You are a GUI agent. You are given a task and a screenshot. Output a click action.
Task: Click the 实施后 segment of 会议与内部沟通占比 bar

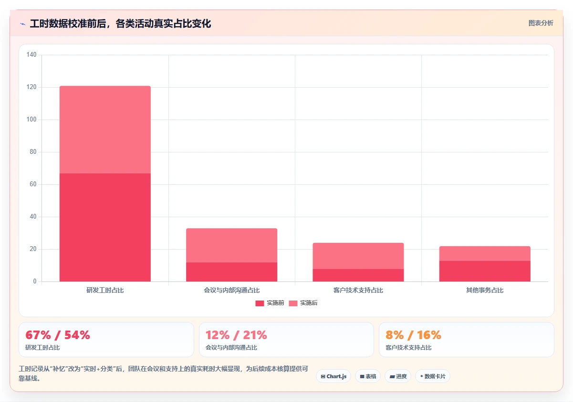pos(231,245)
